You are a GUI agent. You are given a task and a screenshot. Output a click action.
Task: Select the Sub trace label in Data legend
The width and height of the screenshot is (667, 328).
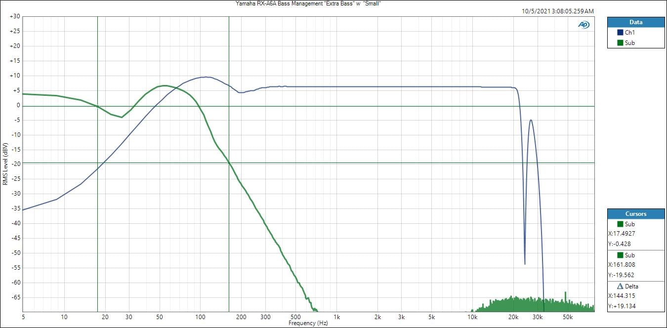(629, 43)
